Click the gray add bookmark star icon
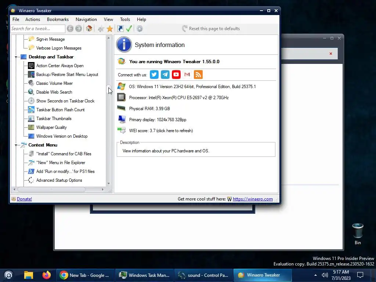The image size is (376, 282). coord(101,29)
